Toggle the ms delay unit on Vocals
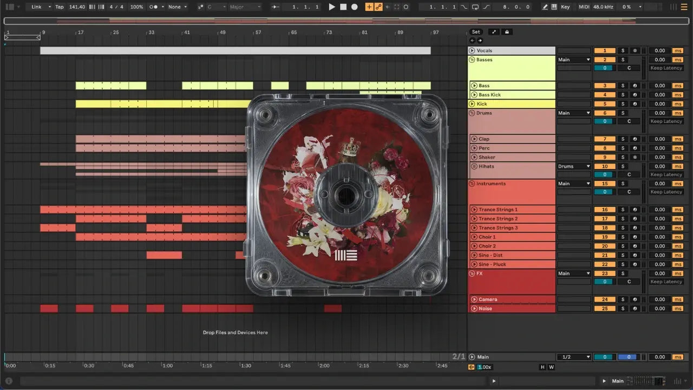Screen dimensions: 693x390 click(x=678, y=50)
